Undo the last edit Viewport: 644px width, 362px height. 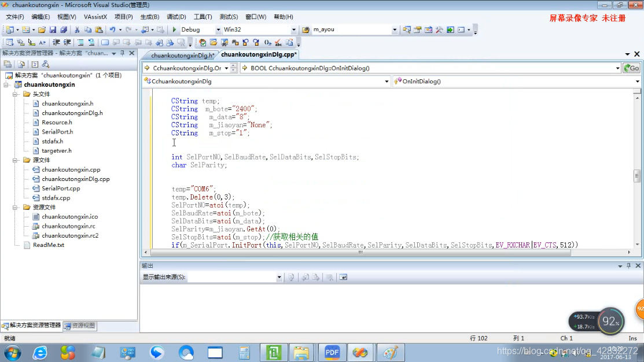point(112,29)
